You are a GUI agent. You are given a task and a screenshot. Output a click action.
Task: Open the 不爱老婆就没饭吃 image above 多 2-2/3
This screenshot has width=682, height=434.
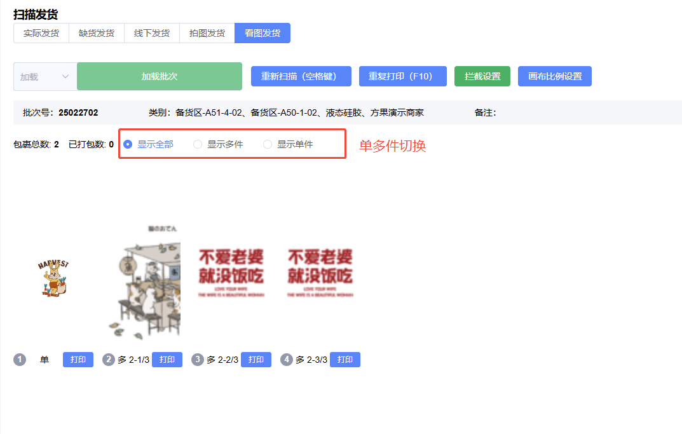pos(231,273)
